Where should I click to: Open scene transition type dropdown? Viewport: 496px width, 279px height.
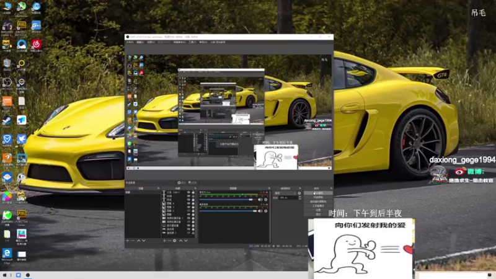coord(285,193)
